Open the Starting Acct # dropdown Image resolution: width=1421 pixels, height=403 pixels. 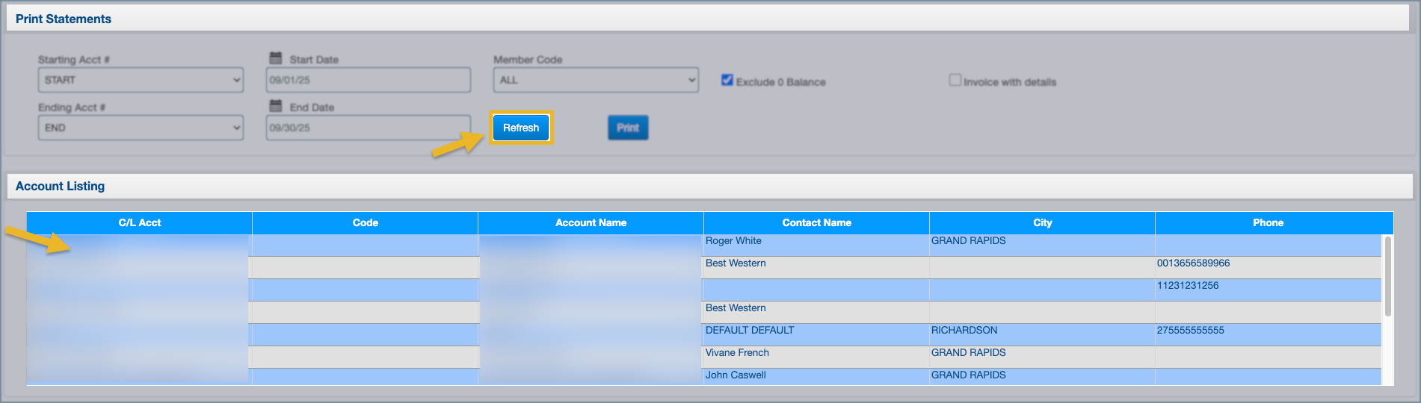coord(141,80)
